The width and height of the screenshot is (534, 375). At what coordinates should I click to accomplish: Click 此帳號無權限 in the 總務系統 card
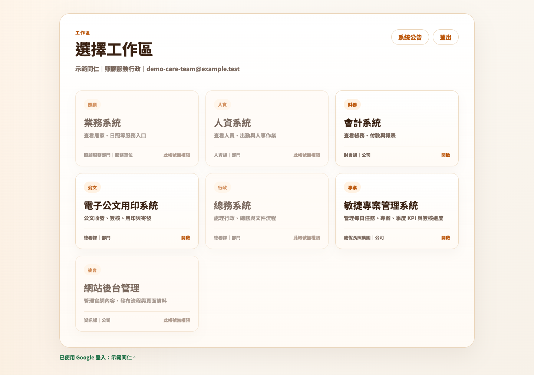(x=307, y=238)
